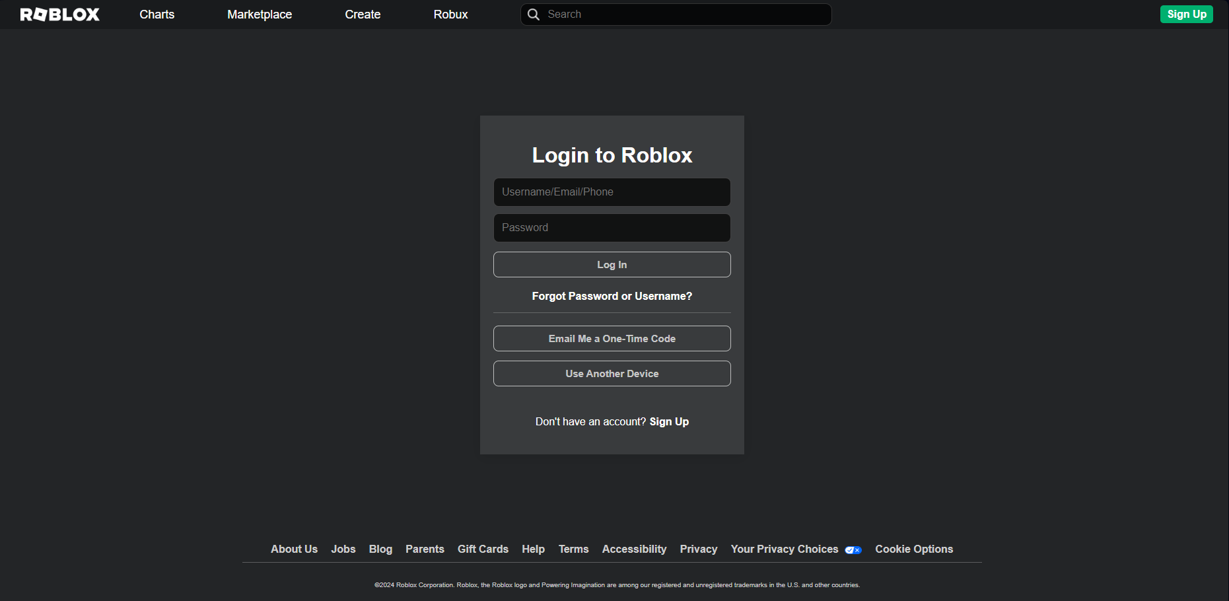Click Email Me a One-Time Code
This screenshot has height=601, width=1229.
coord(612,339)
